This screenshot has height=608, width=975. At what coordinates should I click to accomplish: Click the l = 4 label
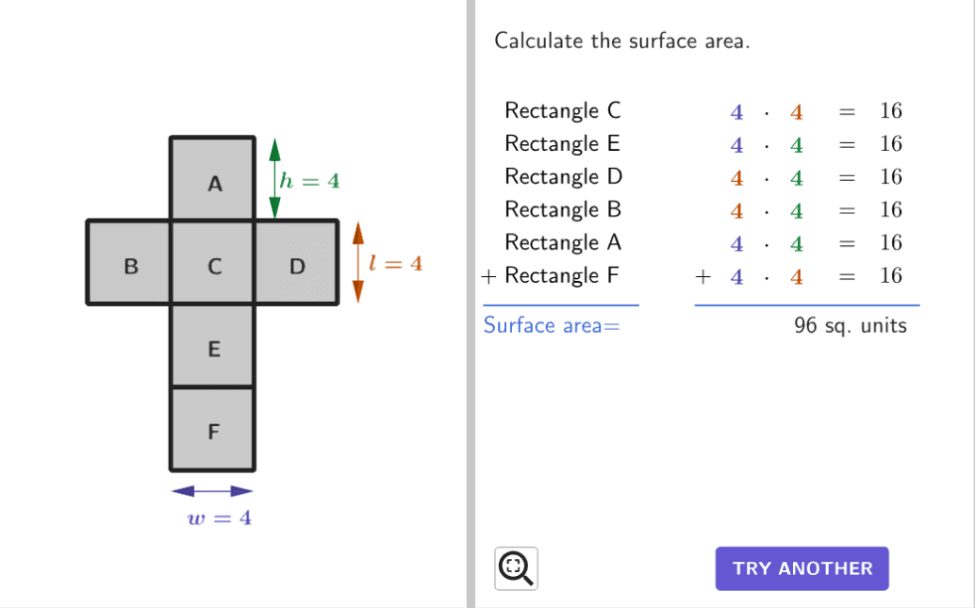click(395, 264)
